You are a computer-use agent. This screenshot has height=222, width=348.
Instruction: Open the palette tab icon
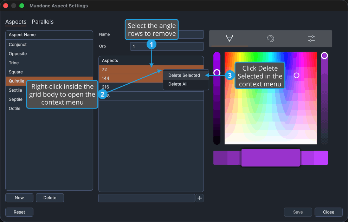click(270, 39)
